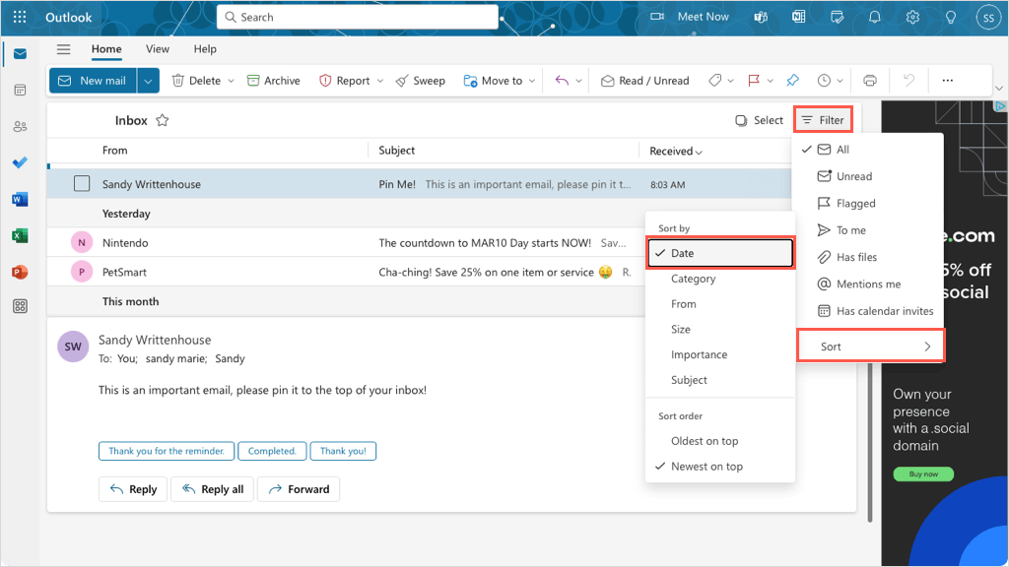
Task: Click the Reply all button
Action: click(x=213, y=489)
